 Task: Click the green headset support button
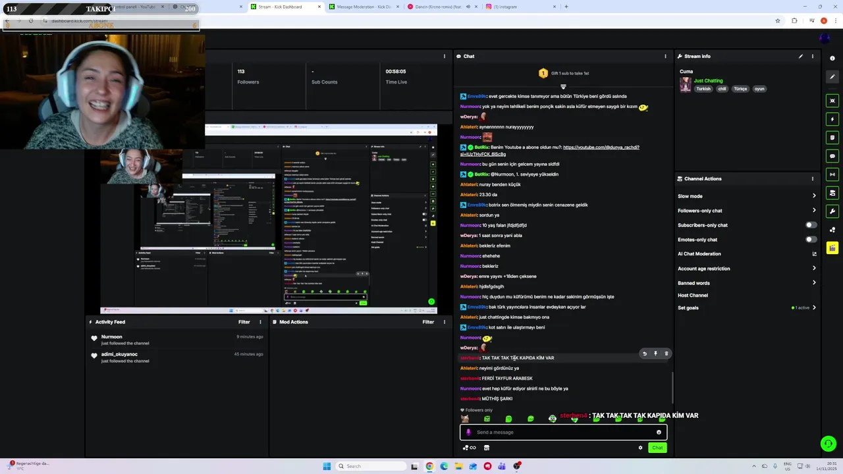pyautogui.click(x=829, y=443)
